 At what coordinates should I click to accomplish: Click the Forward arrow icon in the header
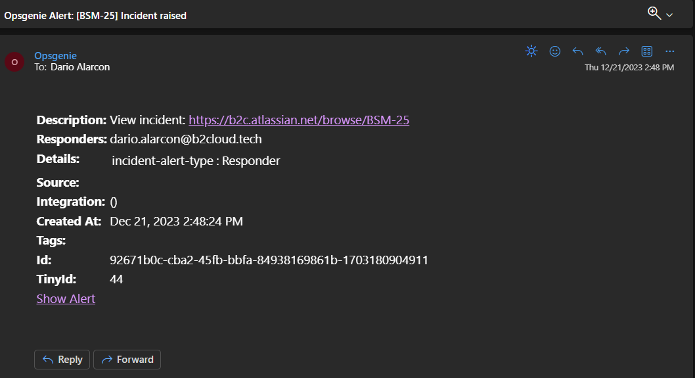623,51
